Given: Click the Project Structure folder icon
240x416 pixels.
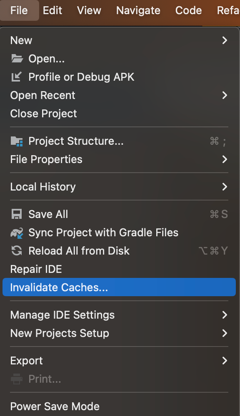Looking at the screenshot, I should pyautogui.click(x=17, y=141).
